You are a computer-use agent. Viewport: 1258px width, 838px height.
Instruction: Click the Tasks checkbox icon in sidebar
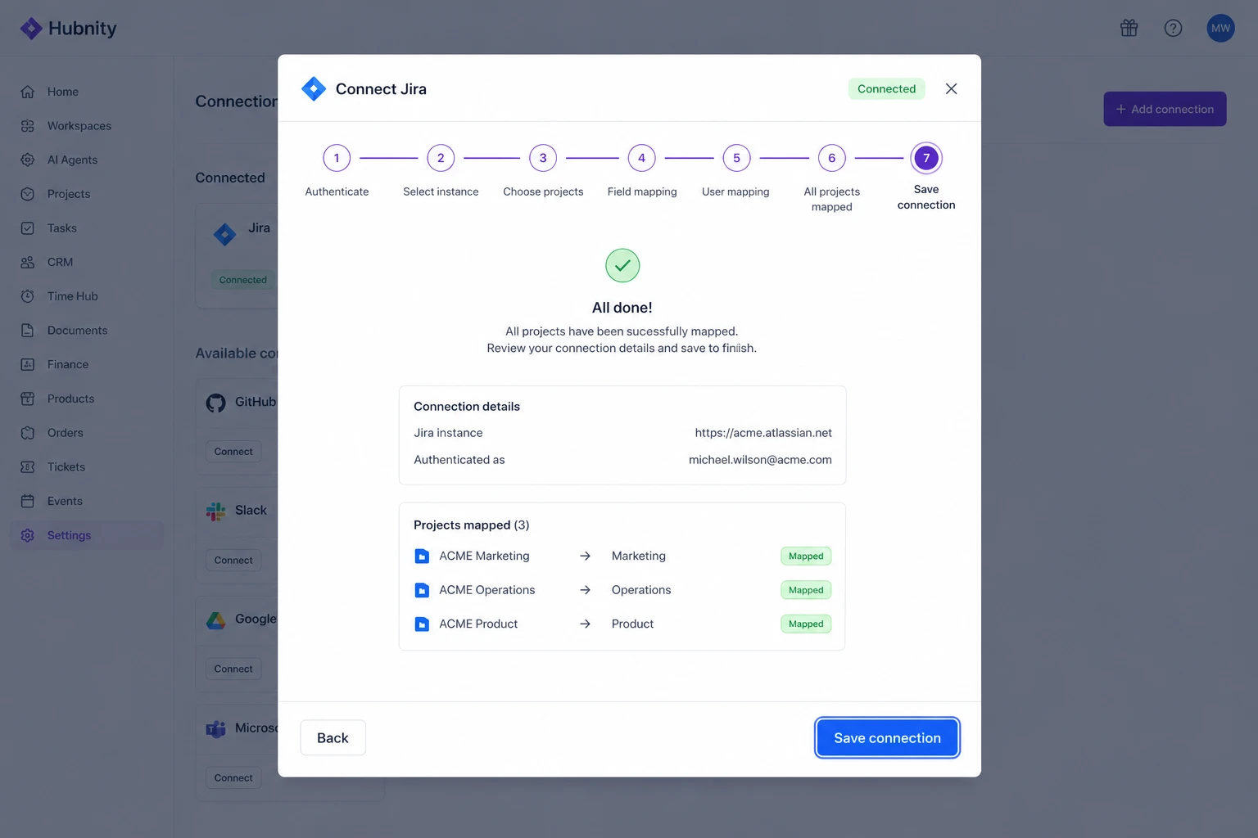(28, 228)
